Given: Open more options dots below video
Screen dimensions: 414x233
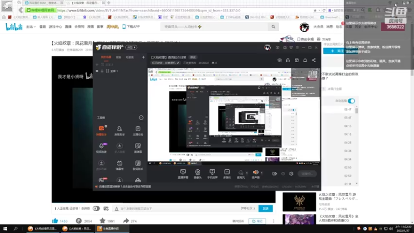Looking at the screenshot, I should click(274, 221).
